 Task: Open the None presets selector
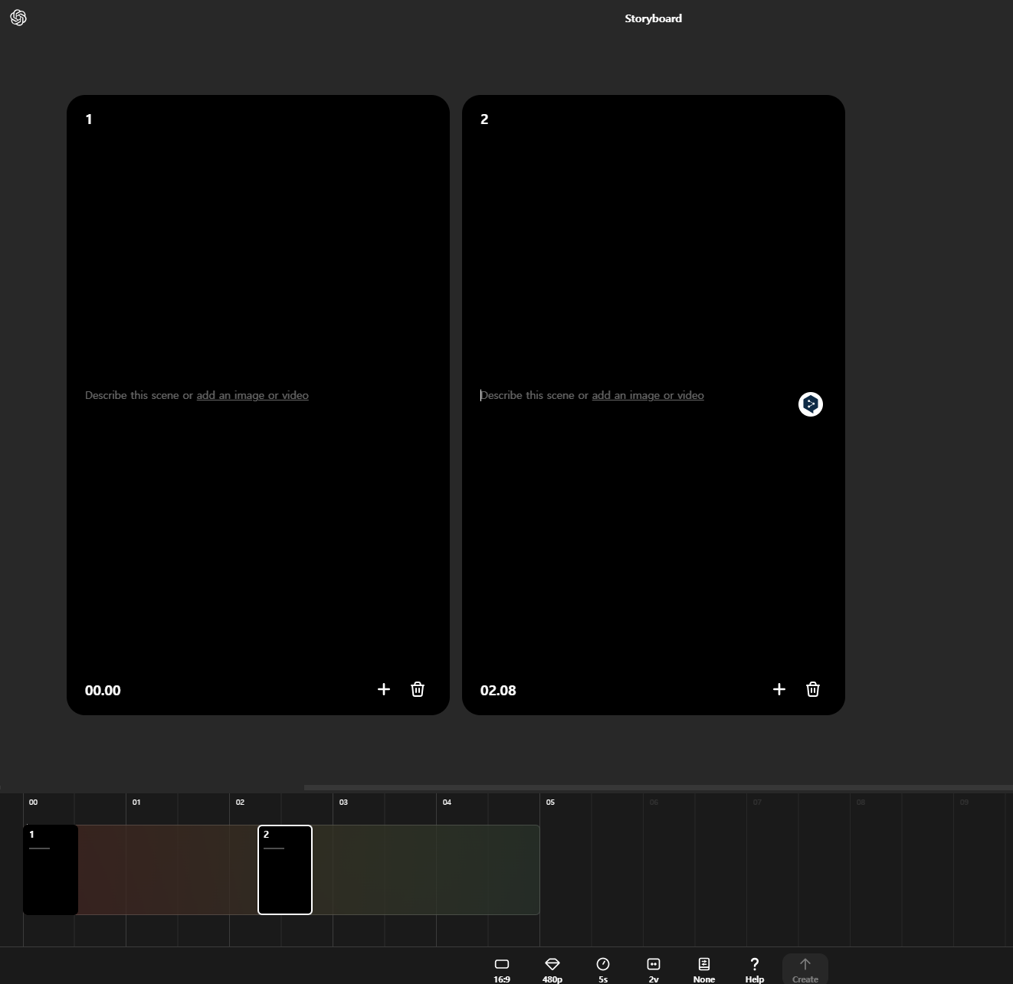tap(704, 969)
